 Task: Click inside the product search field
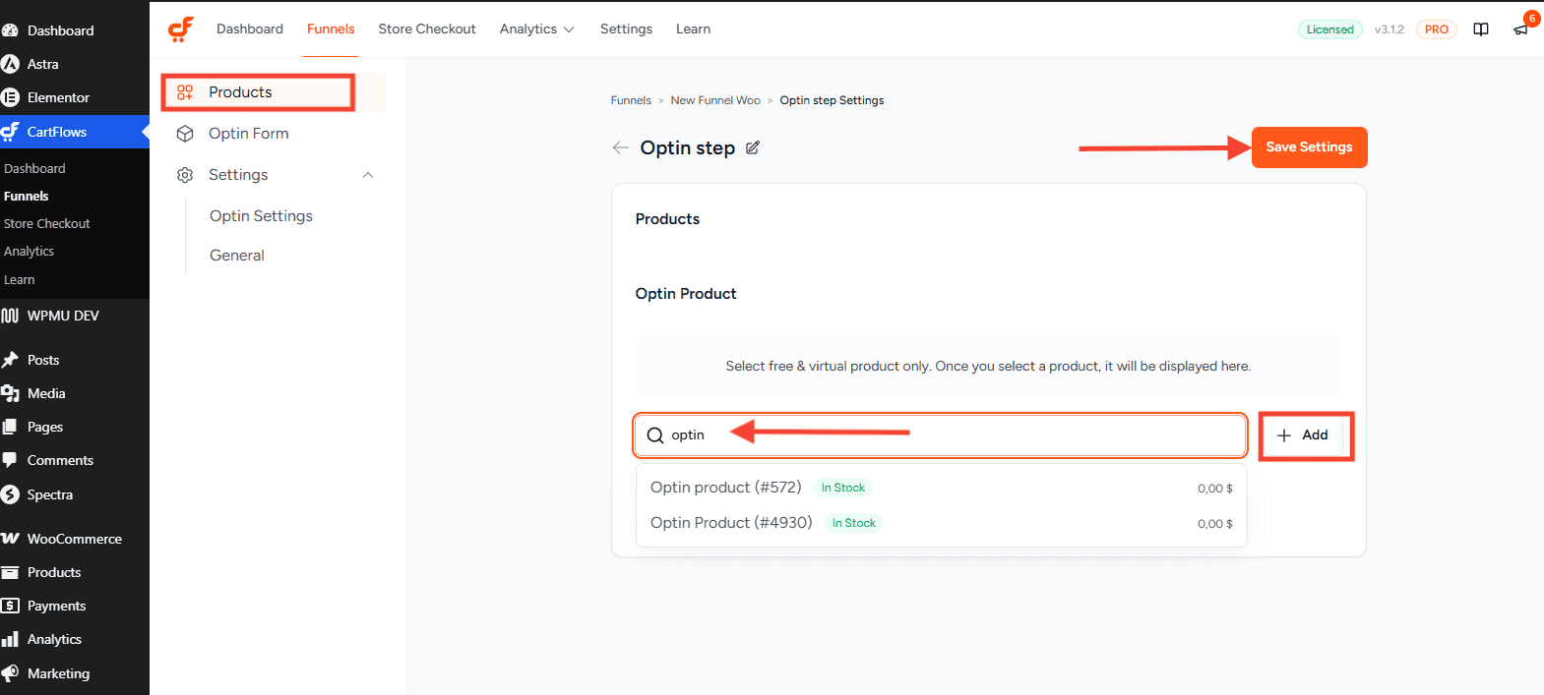tap(941, 435)
